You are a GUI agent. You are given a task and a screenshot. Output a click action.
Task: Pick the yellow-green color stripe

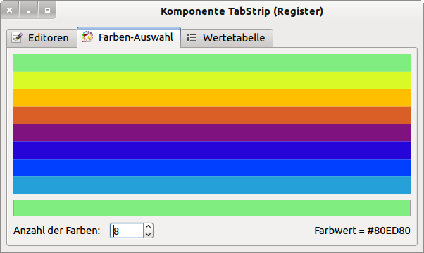(212, 80)
